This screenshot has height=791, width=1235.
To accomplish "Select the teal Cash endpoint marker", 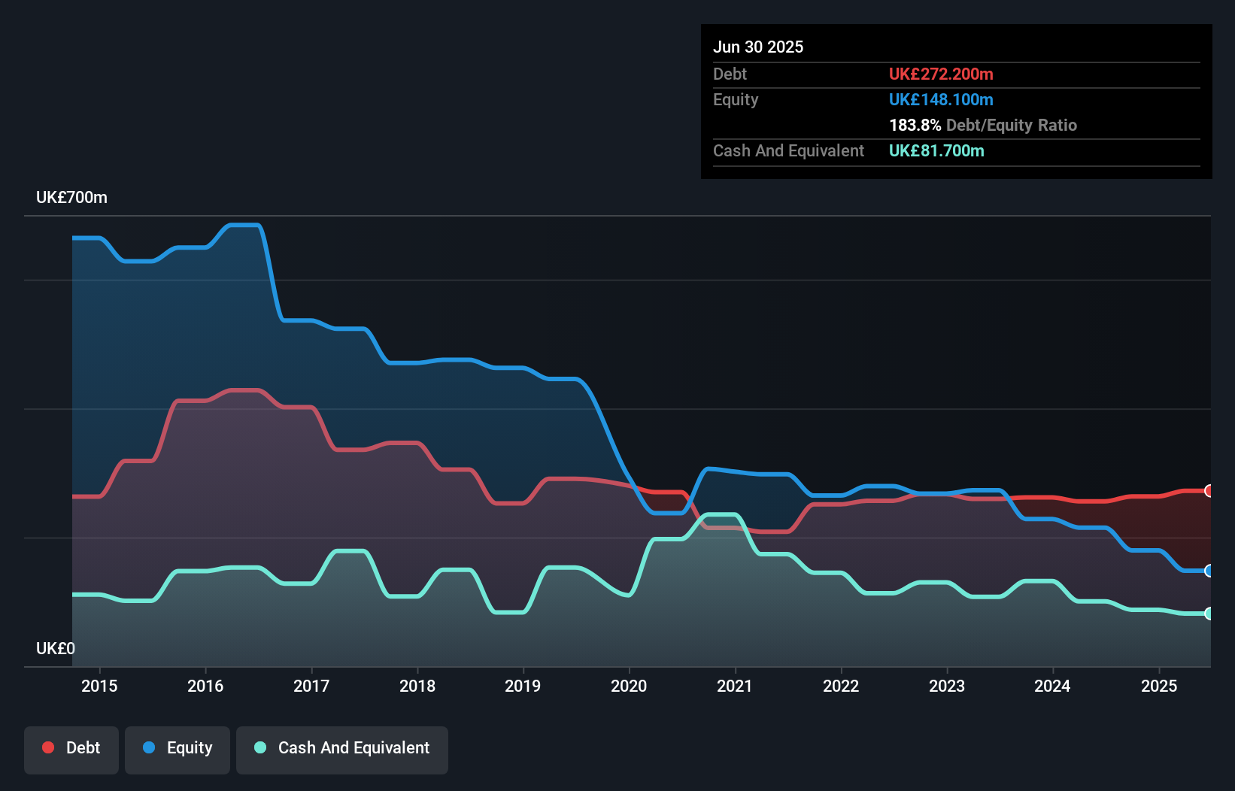I will (1209, 614).
